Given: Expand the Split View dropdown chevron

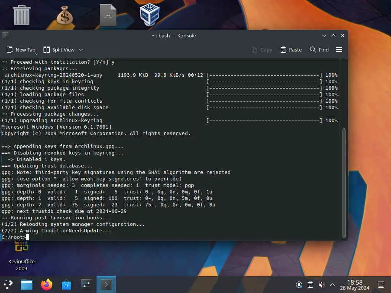Looking at the screenshot, I should point(81,50).
